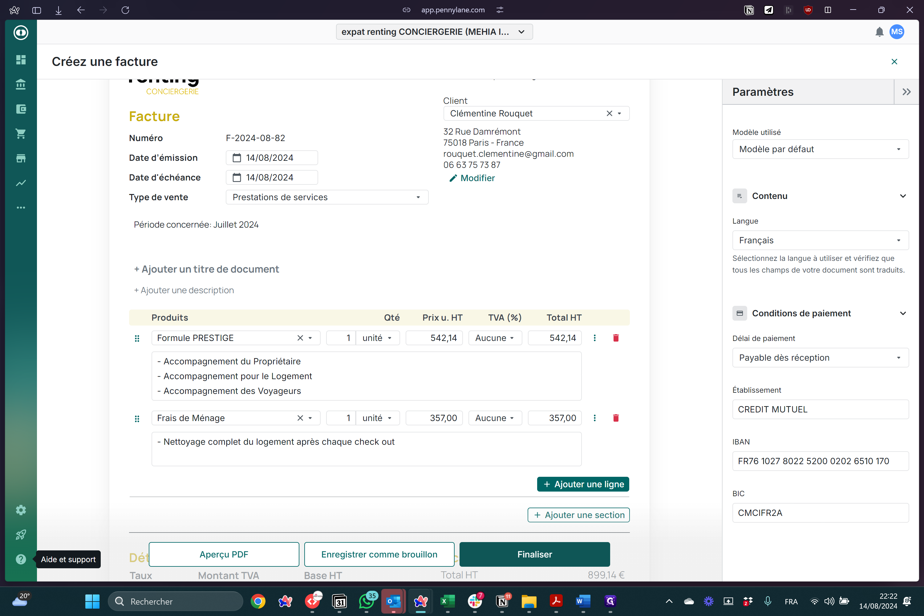Open Excel from the taskbar
The width and height of the screenshot is (924, 616).
(448, 602)
